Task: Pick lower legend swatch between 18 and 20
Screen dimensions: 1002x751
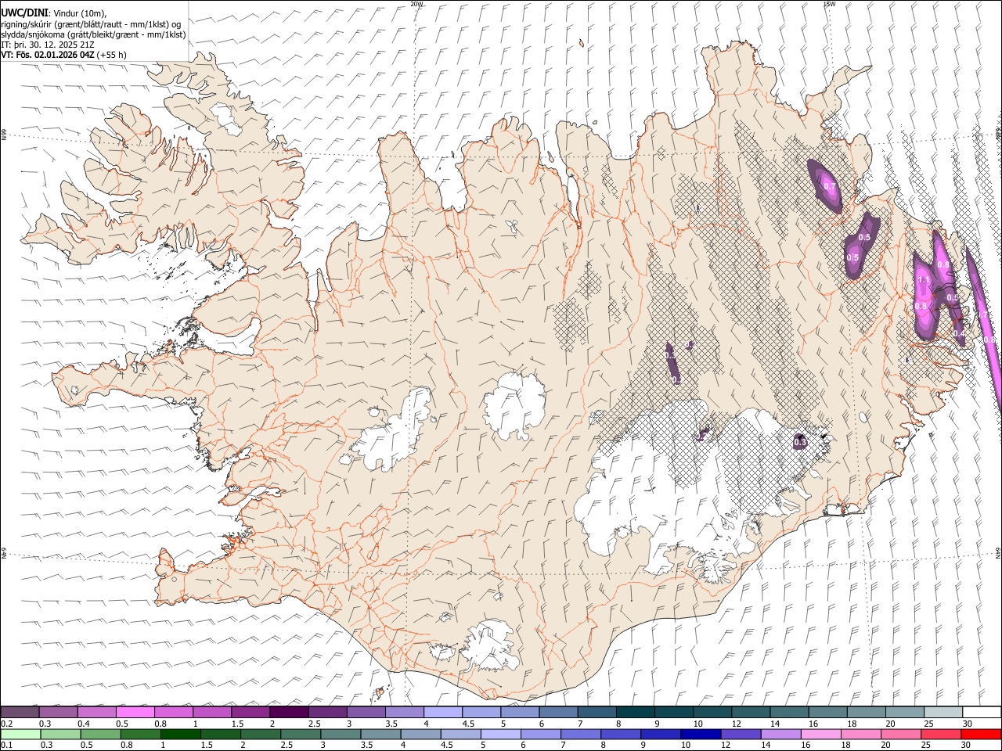Action: click(860, 735)
